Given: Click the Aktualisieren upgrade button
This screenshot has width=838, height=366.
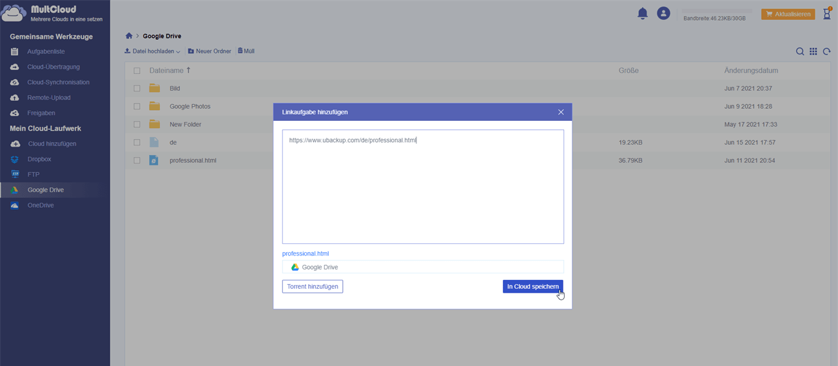Looking at the screenshot, I should [x=788, y=14].
